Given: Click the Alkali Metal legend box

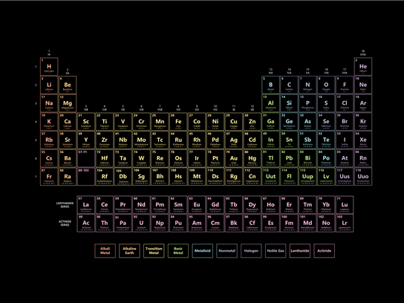Looking at the screenshot, I should [105, 251].
